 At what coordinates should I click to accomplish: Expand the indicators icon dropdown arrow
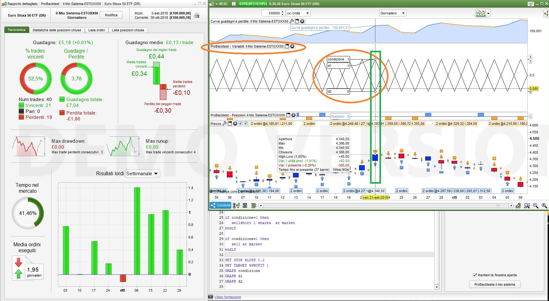488,13
